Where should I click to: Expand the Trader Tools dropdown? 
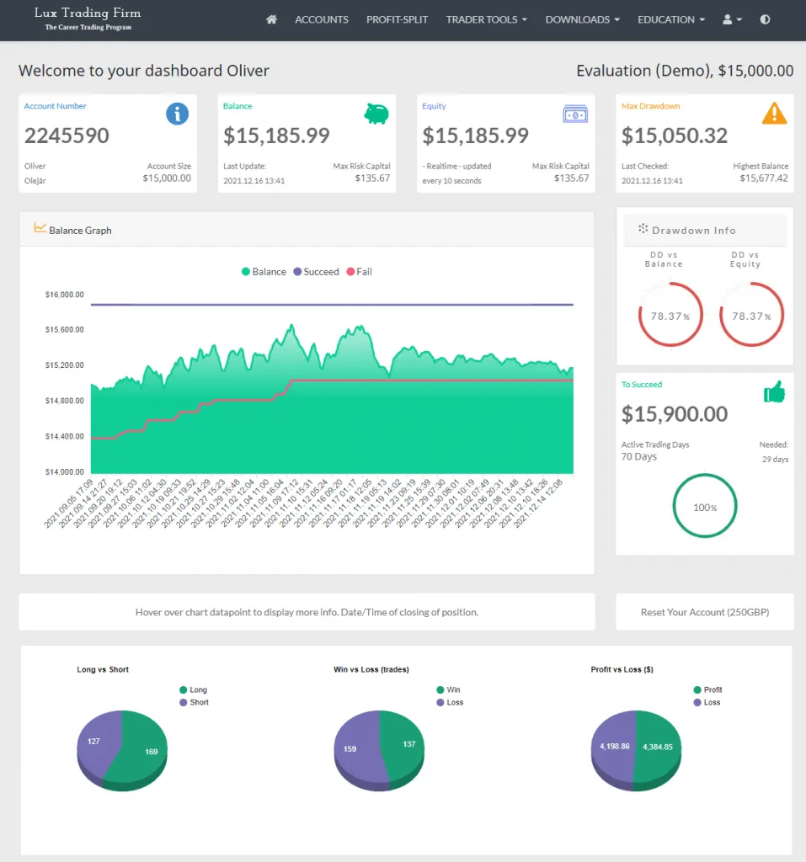click(486, 19)
